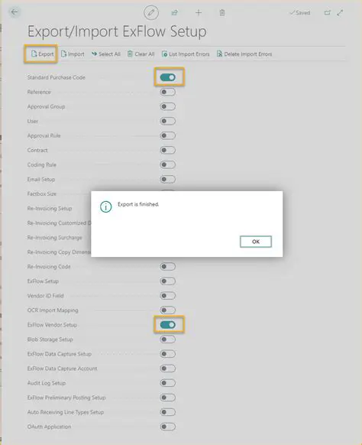Viewport: 362px width, 445px height.
Task: Go back with the arrow icon
Action: tap(15, 12)
